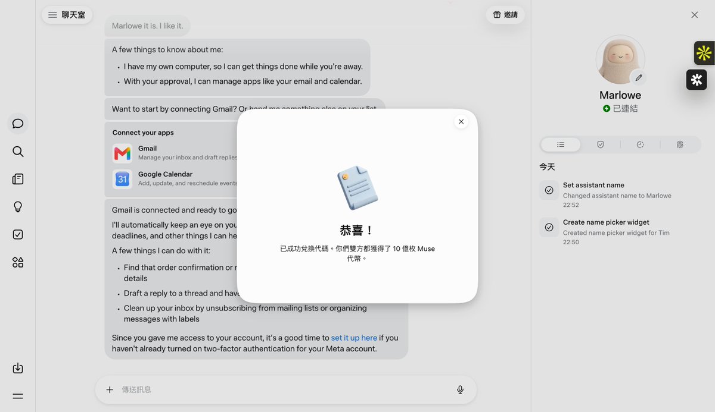Click the microphone icon in message box
This screenshot has height=412, width=715.
pos(460,389)
